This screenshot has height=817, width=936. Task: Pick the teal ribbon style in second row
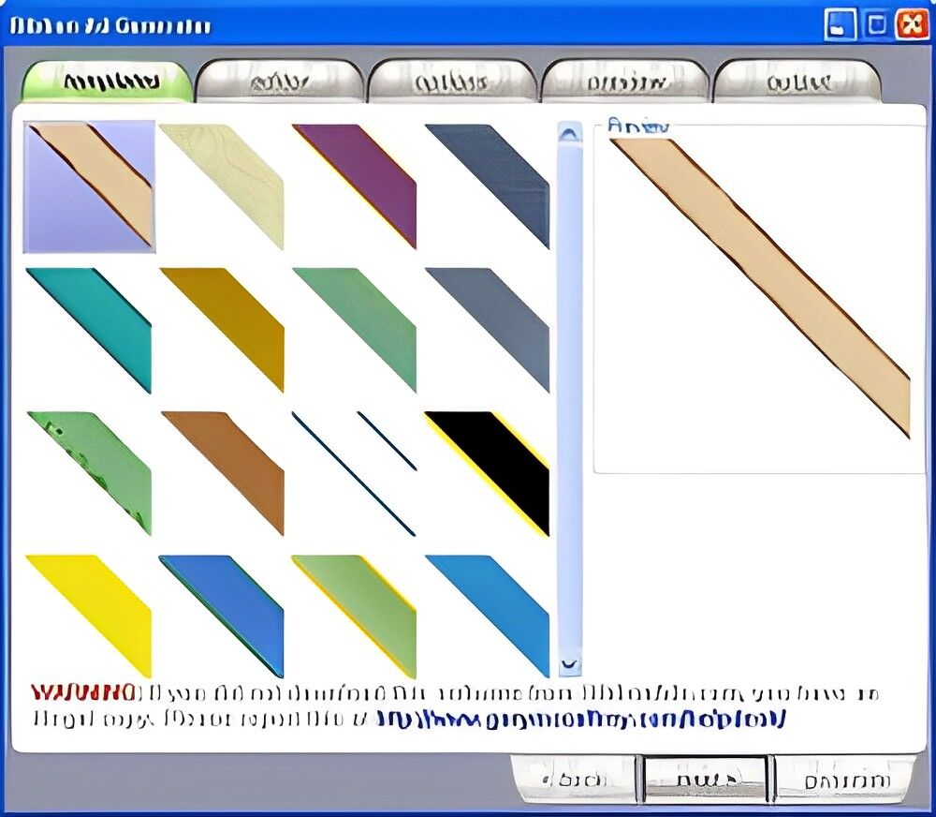[x=89, y=323]
